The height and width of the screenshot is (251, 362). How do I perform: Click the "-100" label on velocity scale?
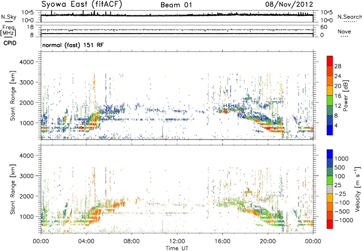tap(342, 203)
